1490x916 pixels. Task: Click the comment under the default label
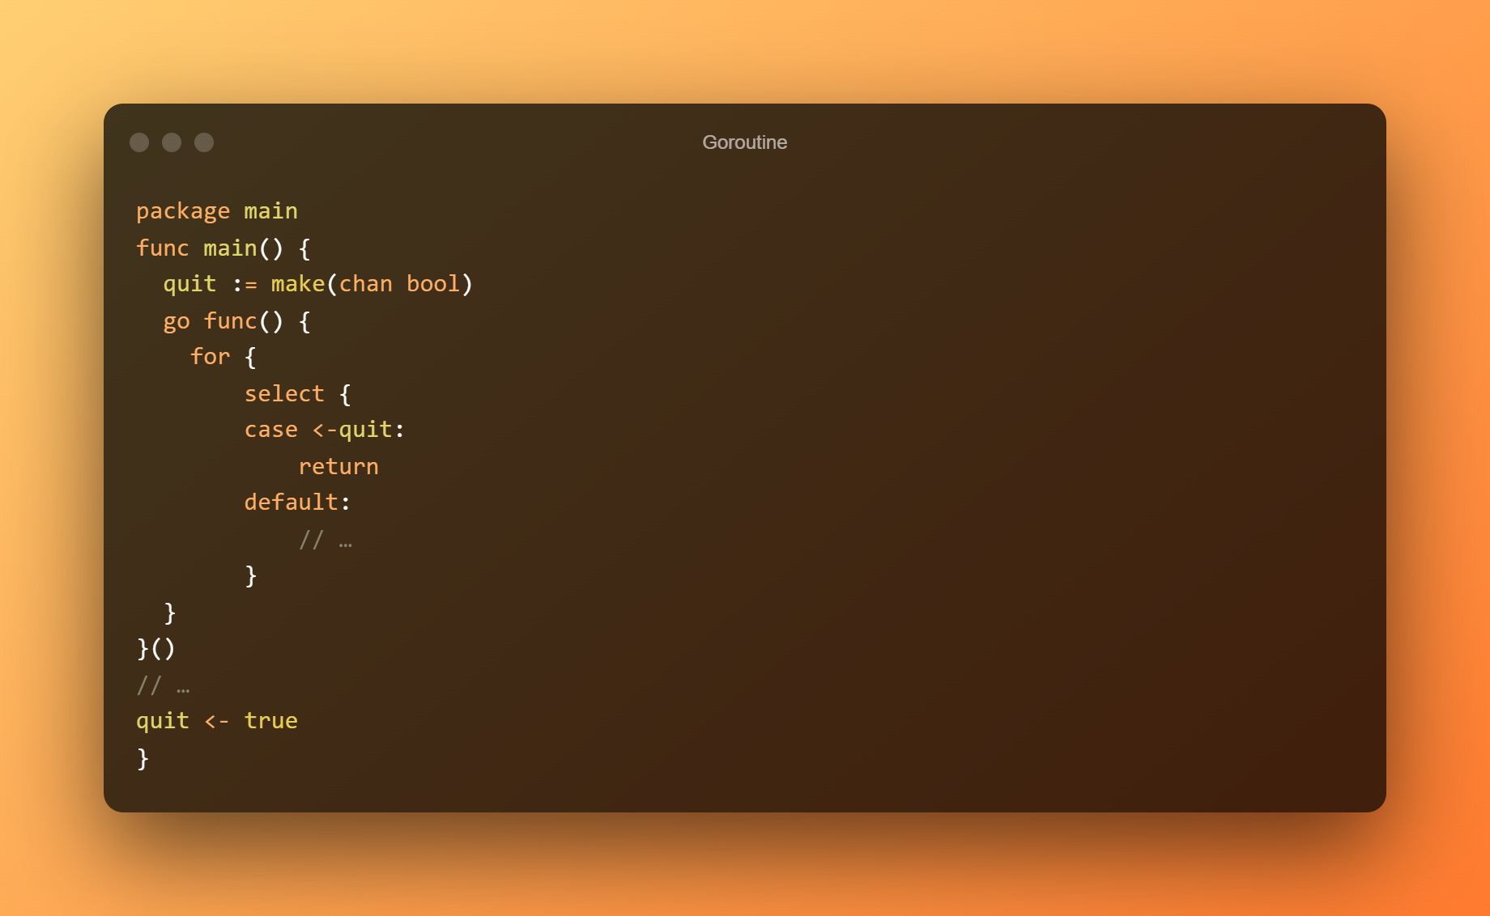coord(326,540)
